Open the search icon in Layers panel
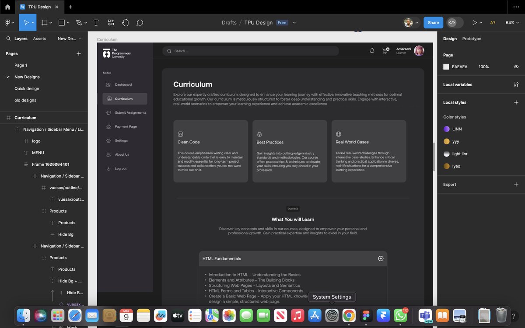 coord(8,38)
